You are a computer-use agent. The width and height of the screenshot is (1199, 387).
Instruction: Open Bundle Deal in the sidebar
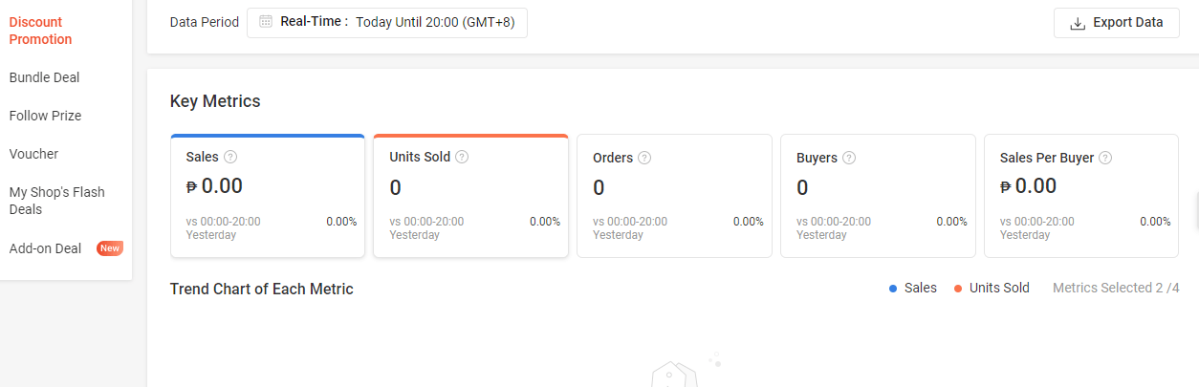(x=45, y=77)
